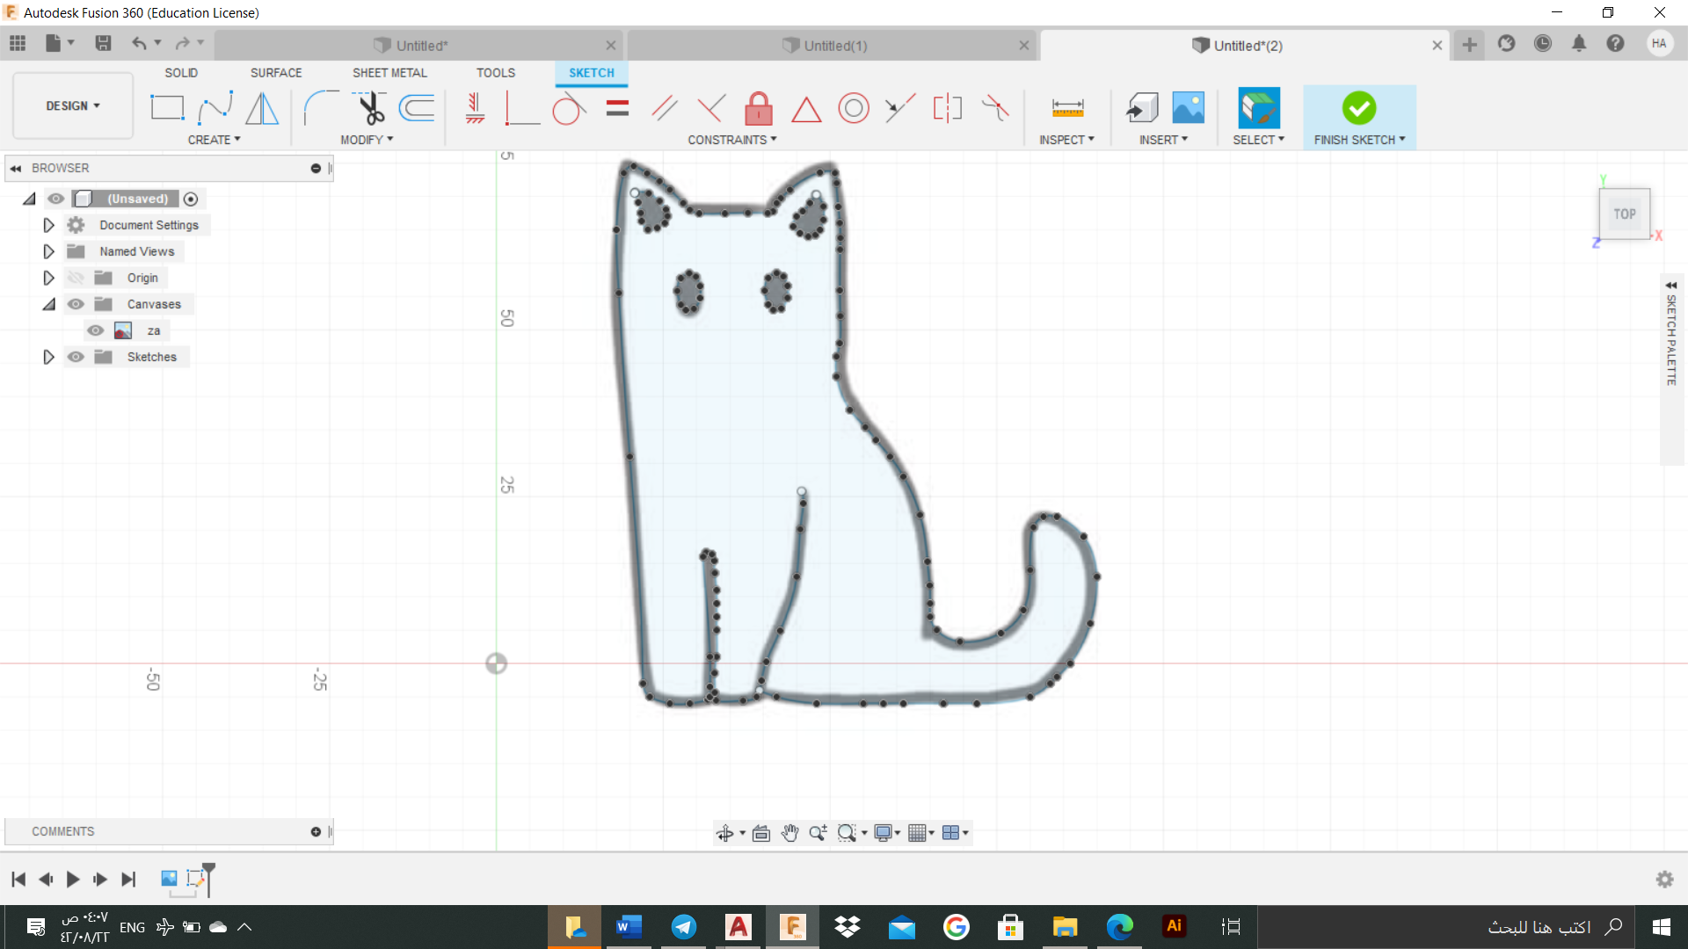Apply Tangent constraint

569,108
